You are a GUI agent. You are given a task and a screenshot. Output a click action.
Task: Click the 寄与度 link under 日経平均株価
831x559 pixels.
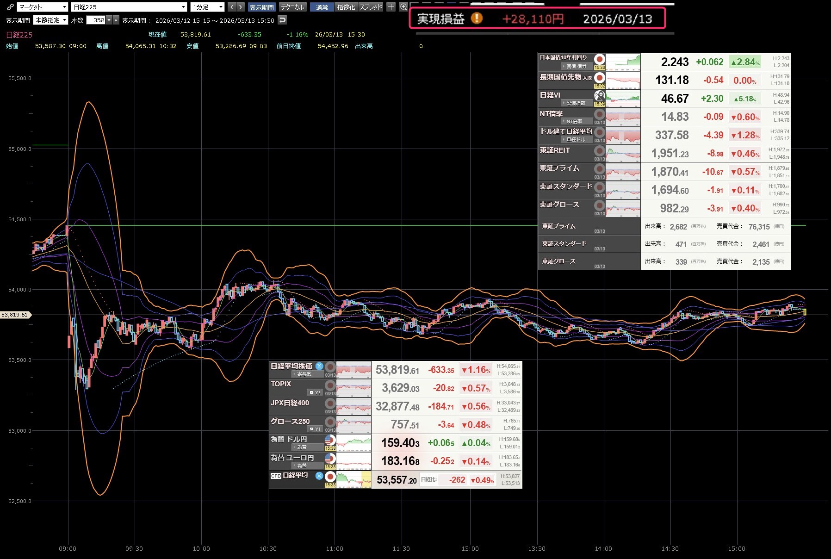[304, 374]
